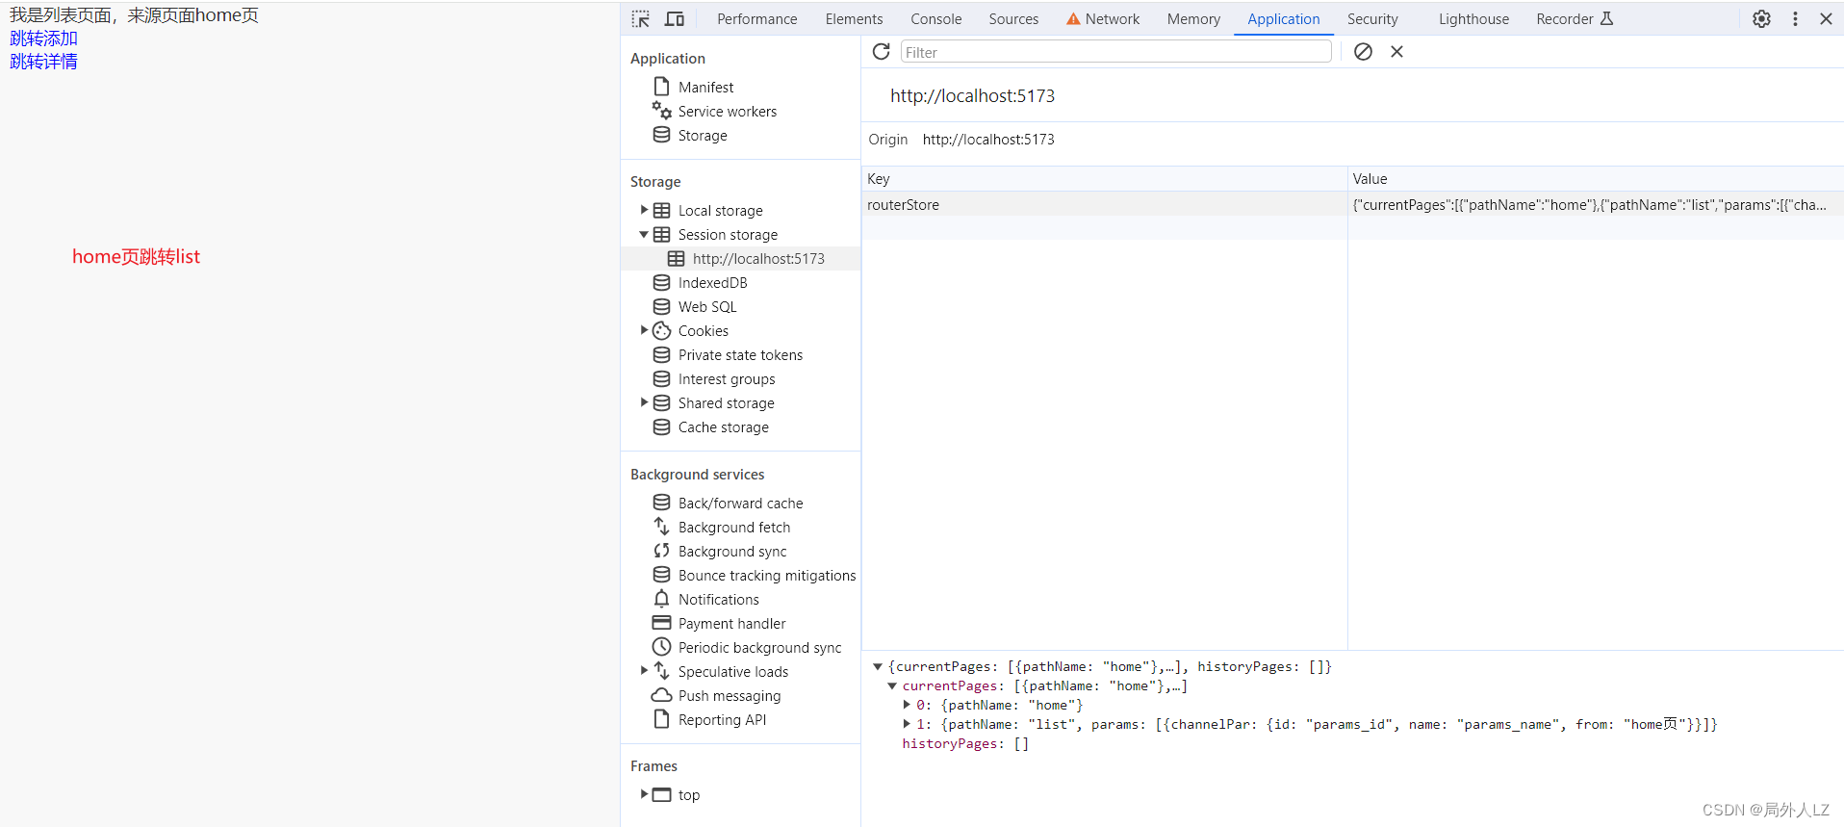Delete selected entry with the X icon
1844x827 pixels.
tap(1396, 52)
